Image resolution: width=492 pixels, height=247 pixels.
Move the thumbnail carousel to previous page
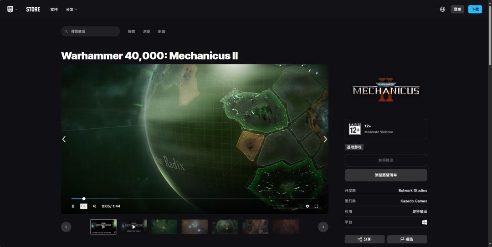coord(66,227)
